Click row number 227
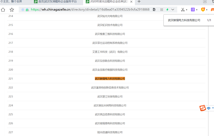214x136 pixels. (x=11, y=132)
